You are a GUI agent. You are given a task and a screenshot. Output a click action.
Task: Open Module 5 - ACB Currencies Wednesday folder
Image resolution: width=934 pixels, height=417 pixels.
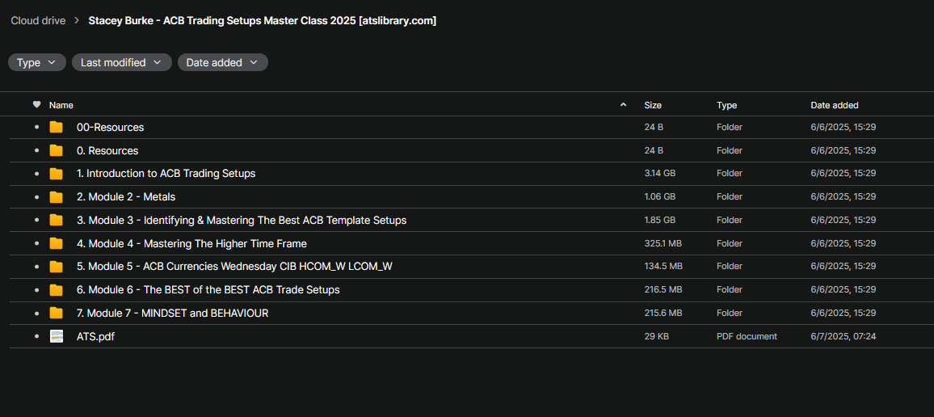[x=234, y=267]
